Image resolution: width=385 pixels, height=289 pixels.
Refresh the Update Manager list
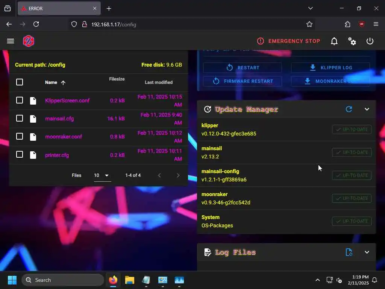point(349,109)
